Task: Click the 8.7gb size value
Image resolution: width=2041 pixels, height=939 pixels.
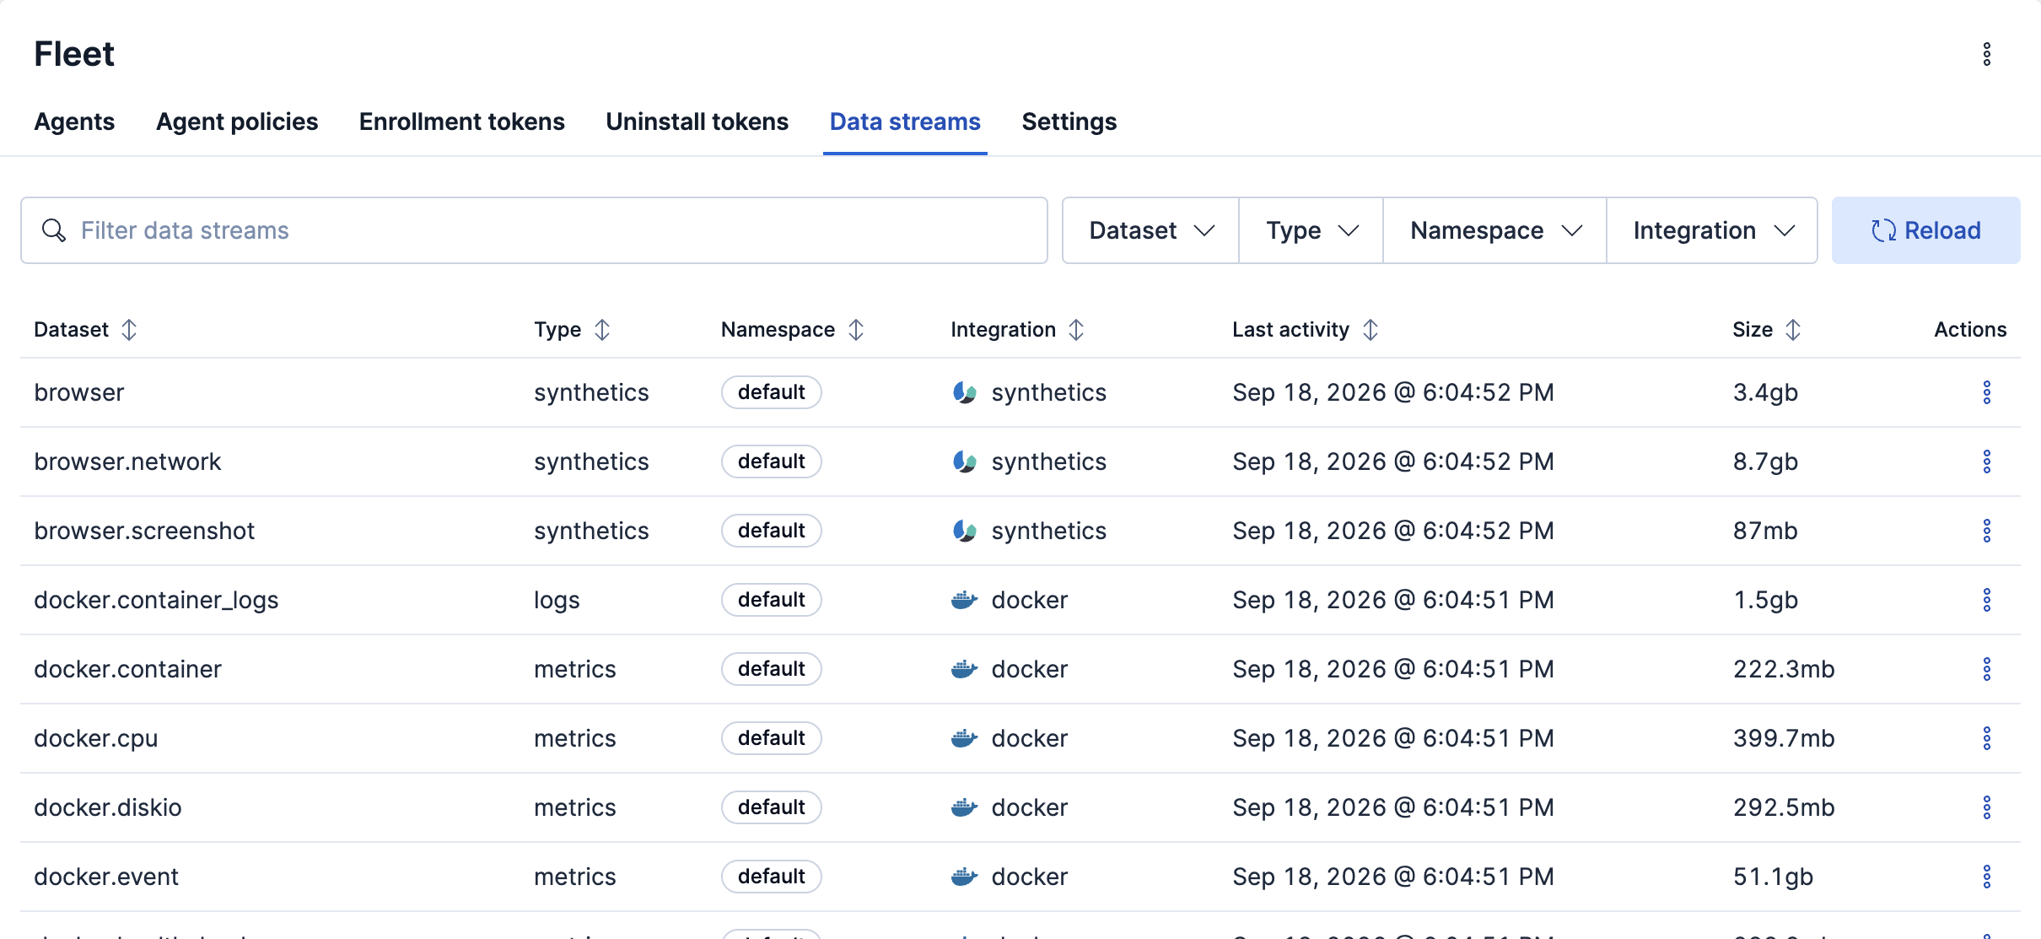Action: click(1765, 461)
